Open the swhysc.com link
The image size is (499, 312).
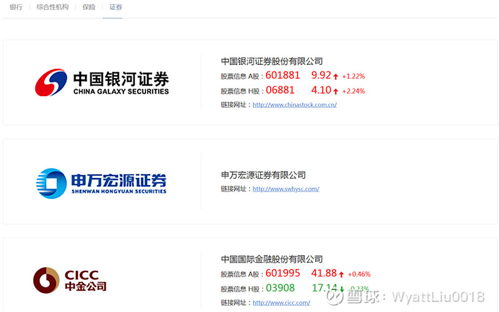tap(286, 189)
